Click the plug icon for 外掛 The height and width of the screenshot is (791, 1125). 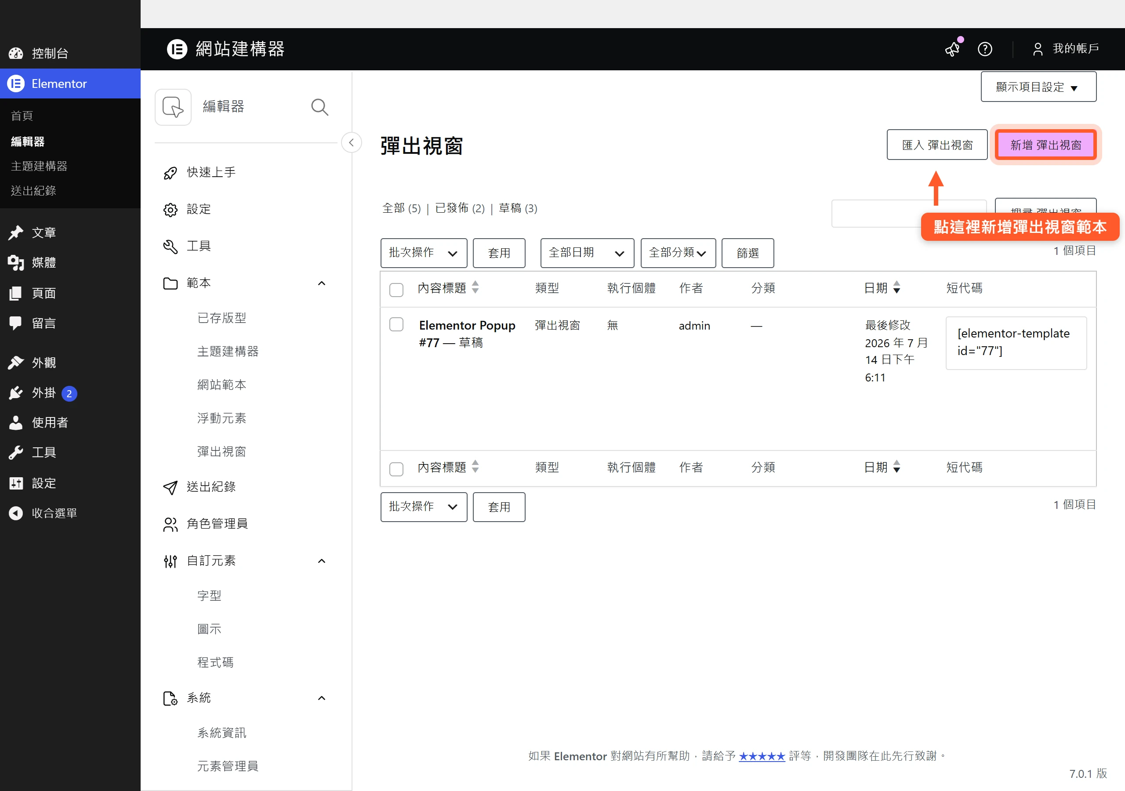(x=16, y=393)
